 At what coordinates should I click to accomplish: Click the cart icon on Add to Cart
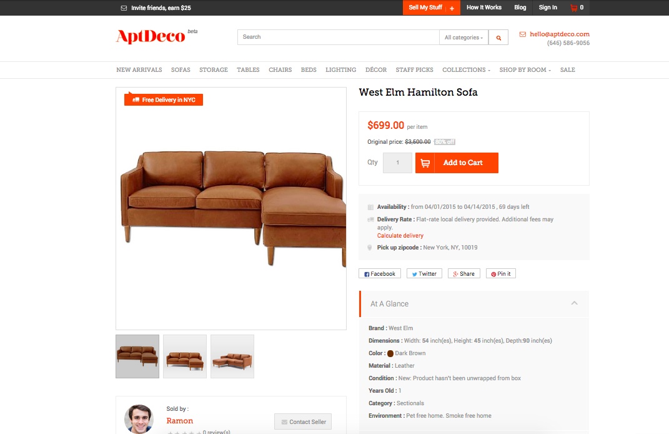coord(425,163)
